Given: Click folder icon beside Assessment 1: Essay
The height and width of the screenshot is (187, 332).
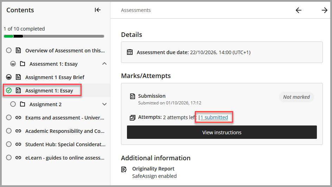Looking at the screenshot, I should [23, 64].
